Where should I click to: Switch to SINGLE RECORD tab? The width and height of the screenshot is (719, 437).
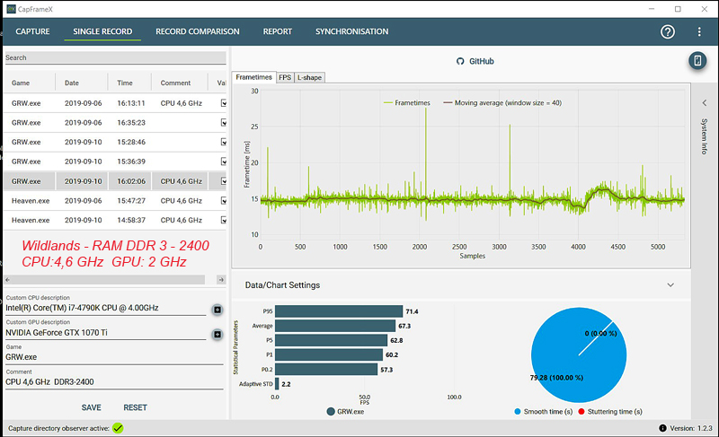point(102,31)
